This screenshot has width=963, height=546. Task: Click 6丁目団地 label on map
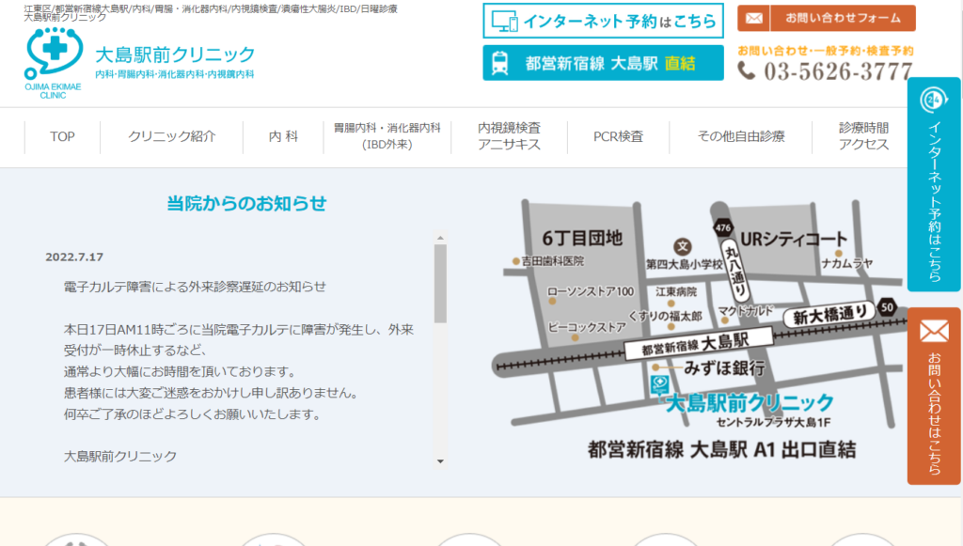pyautogui.click(x=582, y=238)
